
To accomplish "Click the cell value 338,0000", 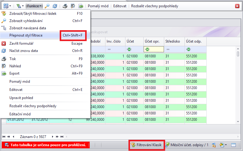I will coord(98,56).
